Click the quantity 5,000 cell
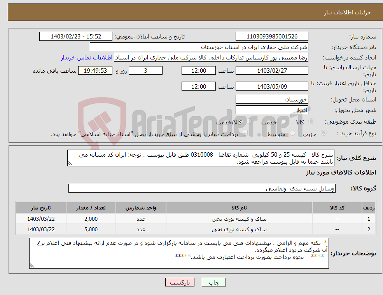The height and width of the screenshot is (295, 383). pos(91,230)
